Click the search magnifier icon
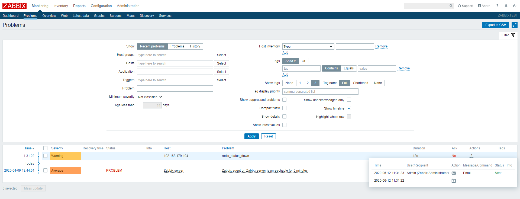 (x=451, y=6)
